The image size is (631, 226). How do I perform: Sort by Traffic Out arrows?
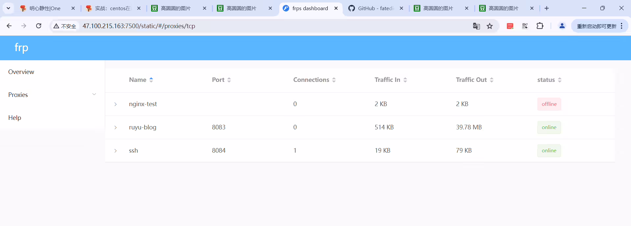coord(492,80)
